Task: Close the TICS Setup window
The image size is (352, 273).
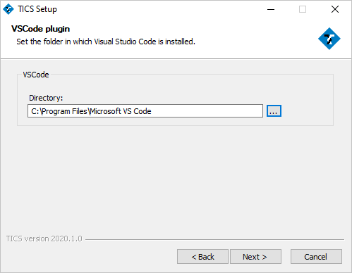Action: 335,9
